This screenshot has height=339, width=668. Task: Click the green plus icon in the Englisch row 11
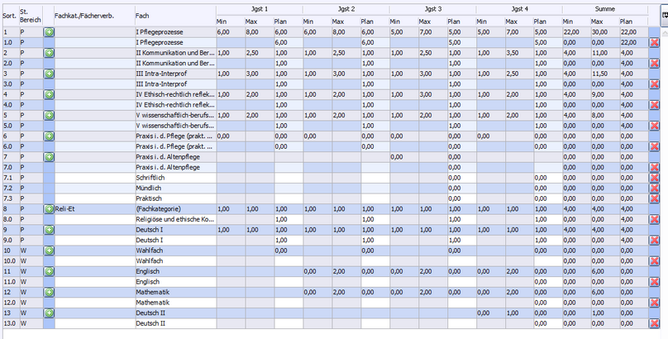pyautogui.click(x=49, y=271)
